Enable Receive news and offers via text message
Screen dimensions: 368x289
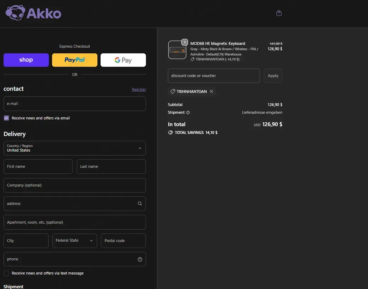6,273
